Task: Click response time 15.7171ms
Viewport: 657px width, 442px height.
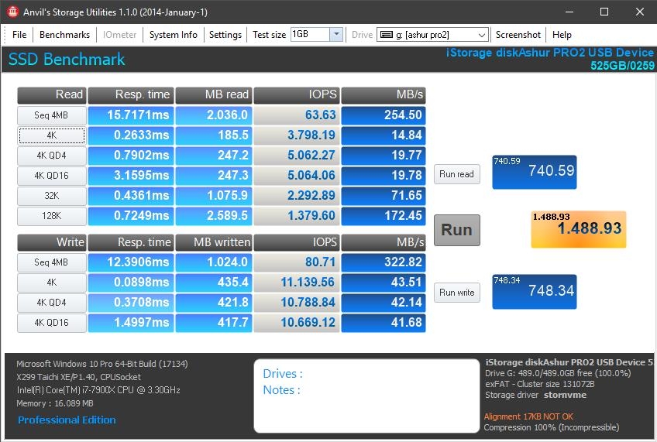Action: pyautogui.click(x=131, y=115)
